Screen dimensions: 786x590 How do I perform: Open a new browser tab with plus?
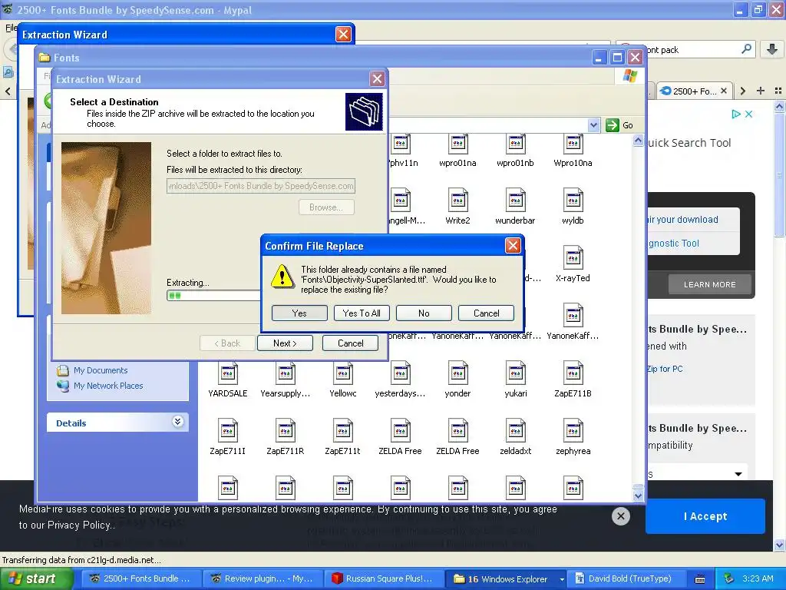[761, 91]
